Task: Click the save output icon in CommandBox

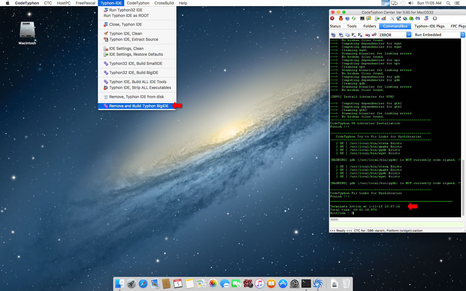Action: click(341, 35)
